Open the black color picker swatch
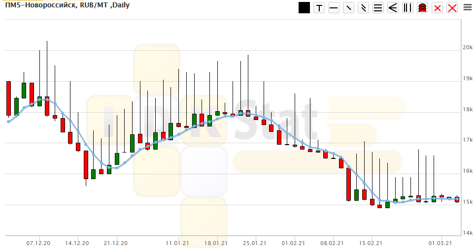Image resolution: width=475 pixels, height=248 pixels. coord(305,8)
